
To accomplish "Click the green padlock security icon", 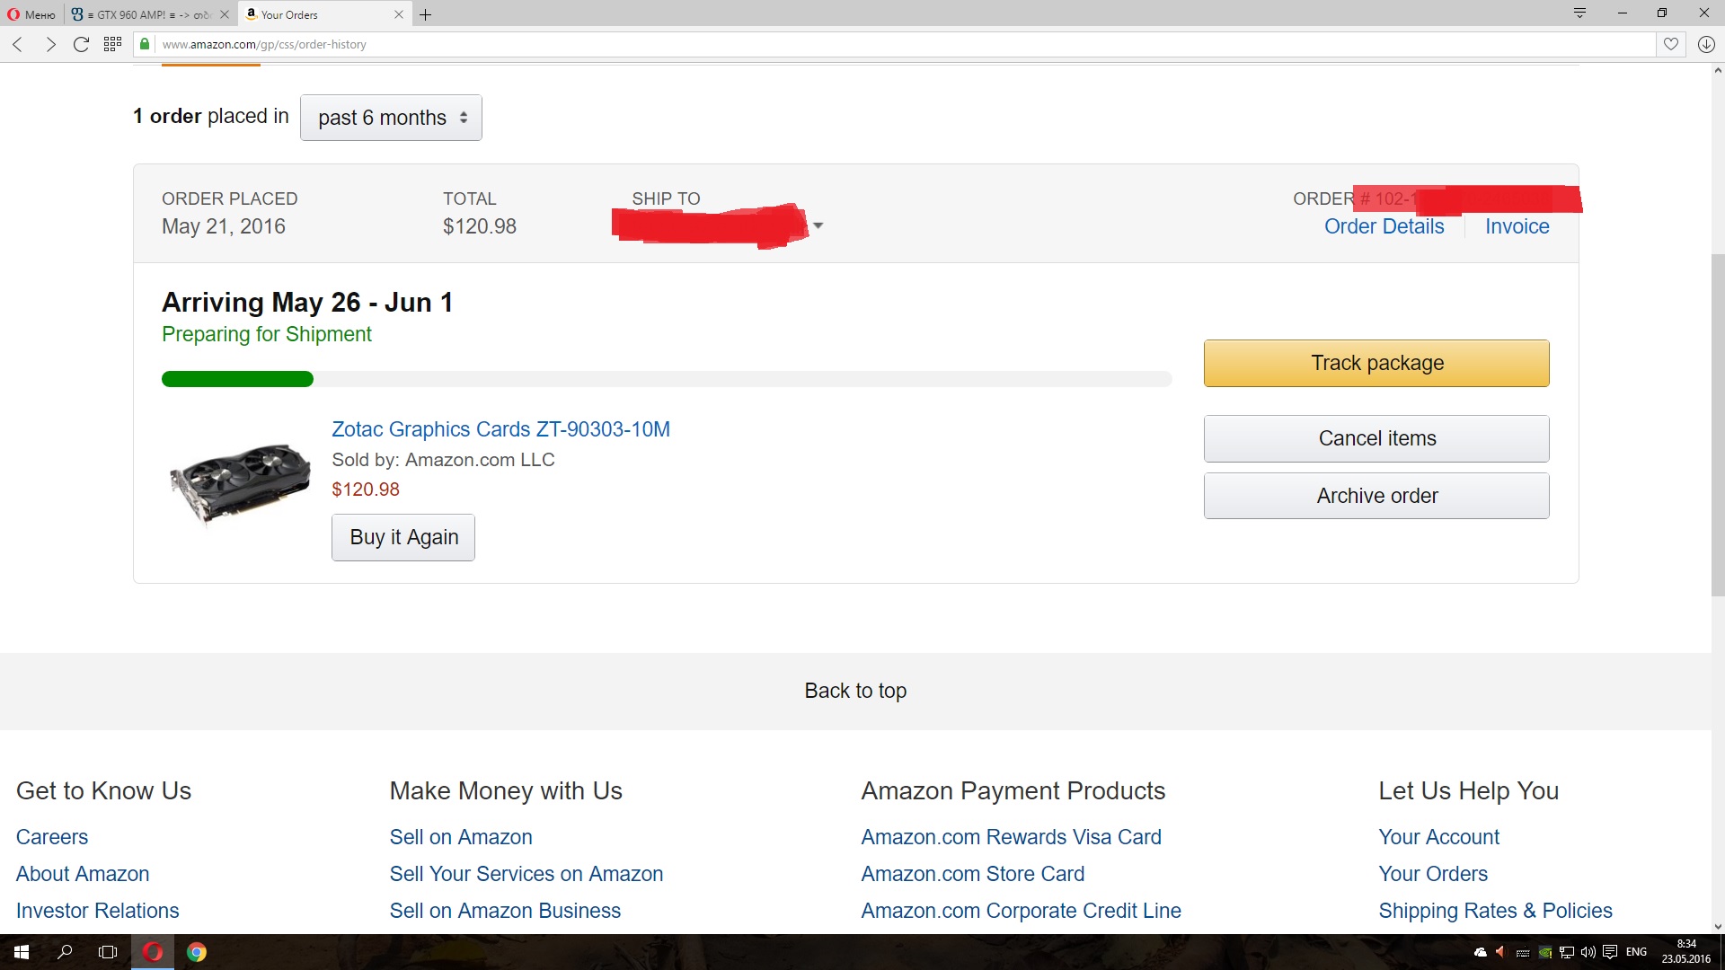I will [145, 44].
